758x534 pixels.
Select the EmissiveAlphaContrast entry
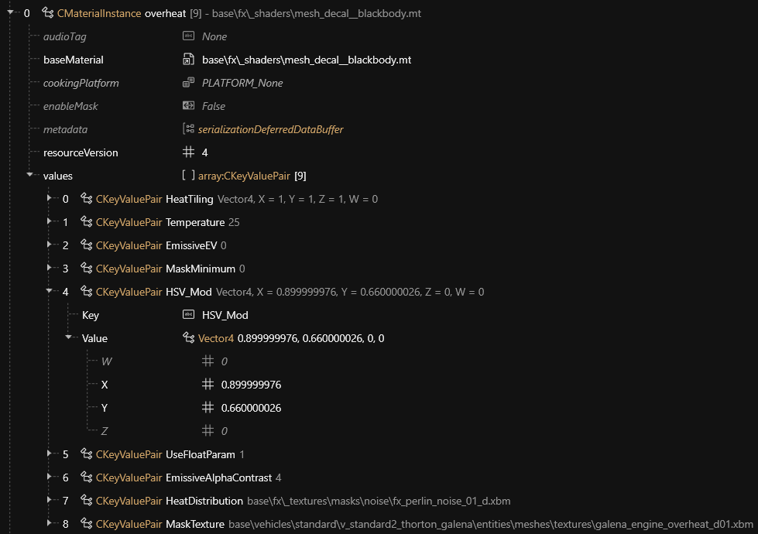(x=218, y=478)
